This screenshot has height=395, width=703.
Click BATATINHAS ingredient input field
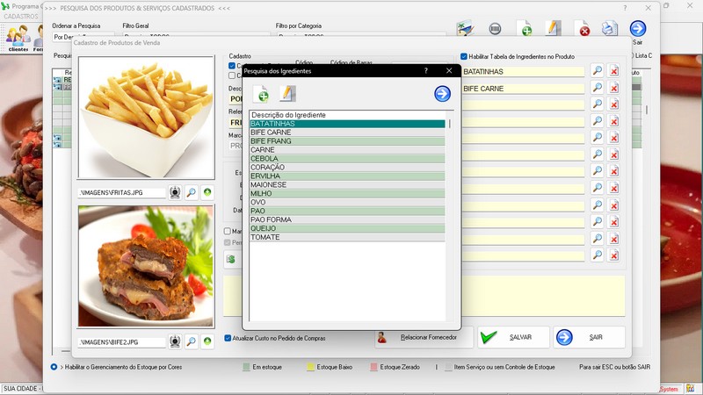(x=523, y=71)
